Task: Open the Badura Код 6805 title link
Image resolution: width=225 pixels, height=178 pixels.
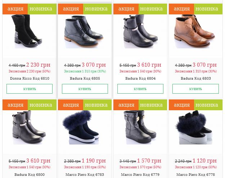Action: point(85,79)
